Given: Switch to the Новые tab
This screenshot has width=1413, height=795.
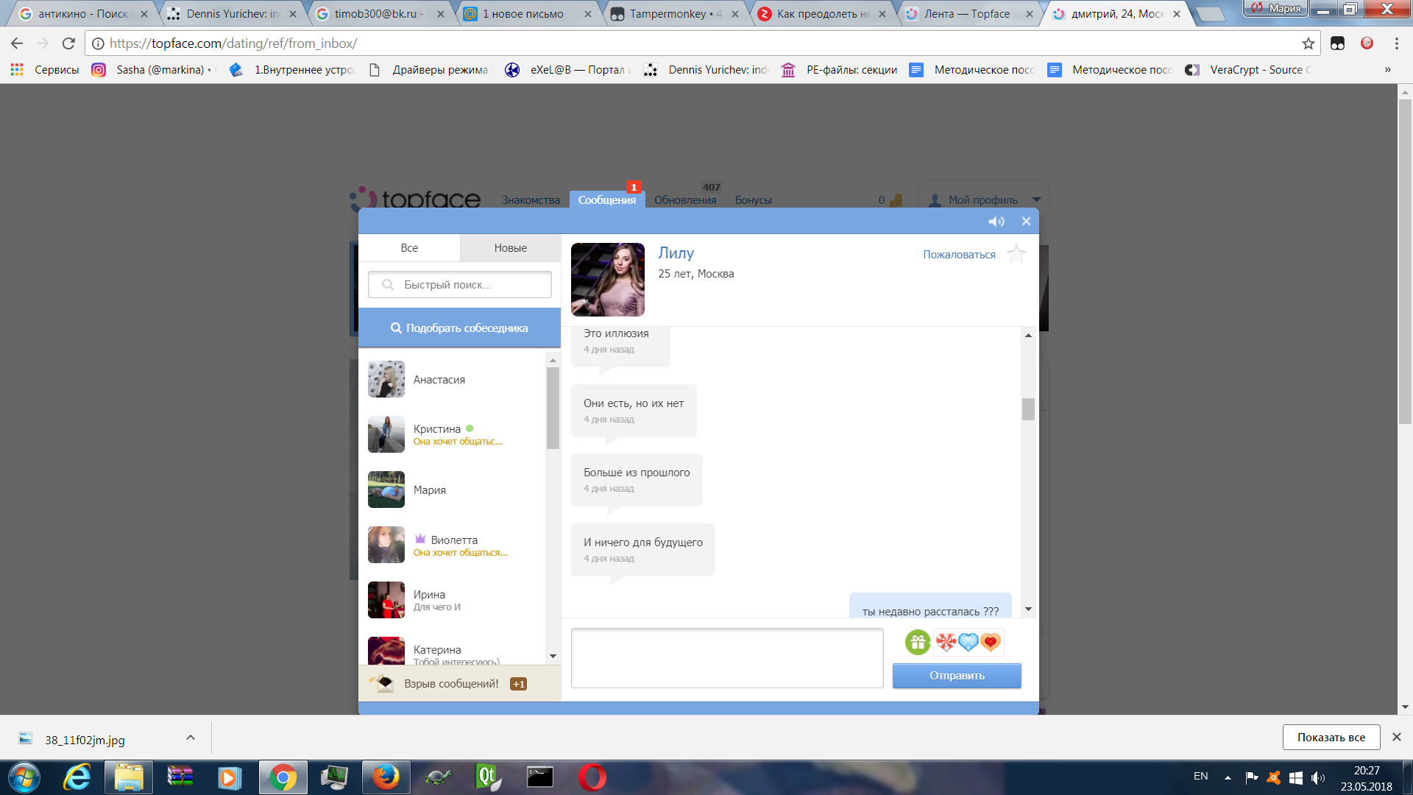Looking at the screenshot, I should click(510, 248).
